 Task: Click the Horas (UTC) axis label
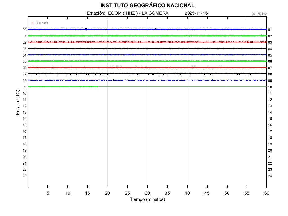pyautogui.click(x=18, y=103)
